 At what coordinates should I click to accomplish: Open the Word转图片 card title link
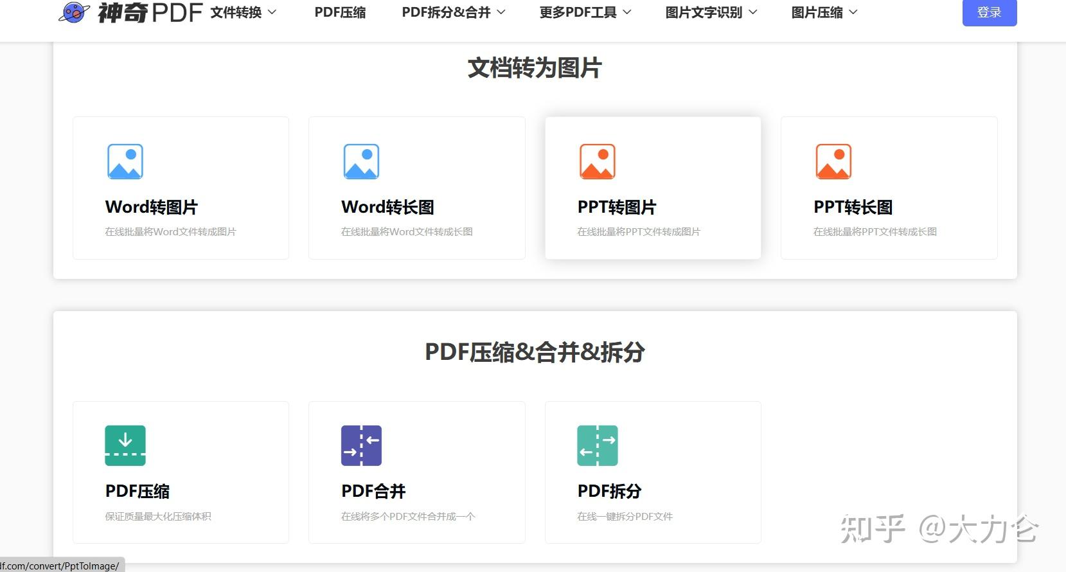click(152, 207)
